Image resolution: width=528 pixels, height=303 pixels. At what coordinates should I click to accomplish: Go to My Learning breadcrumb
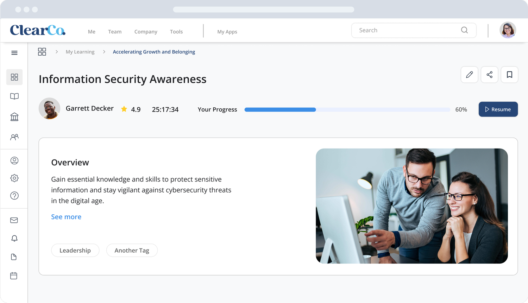tap(80, 52)
